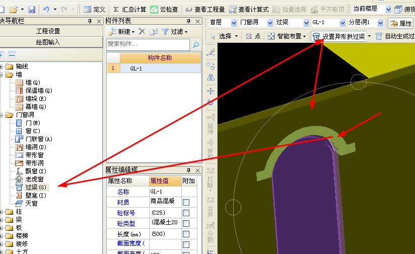Pin the navigation bar panel
Image resolution: width=415 pixels, height=254 pixels.
pyautogui.click(x=90, y=21)
